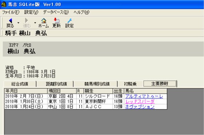Sort by the 年月日 column header

point(26,91)
